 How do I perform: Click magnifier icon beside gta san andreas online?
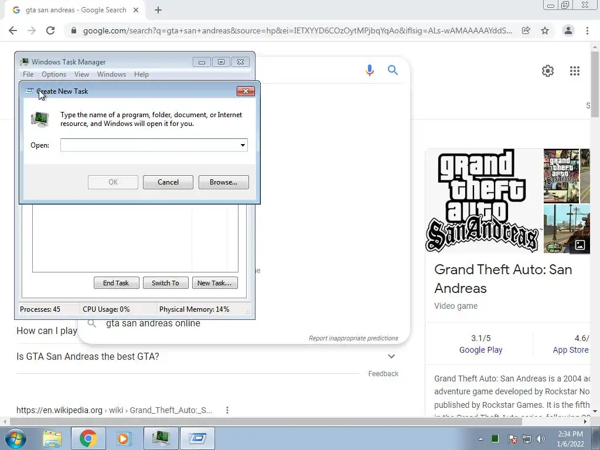coord(92,323)
